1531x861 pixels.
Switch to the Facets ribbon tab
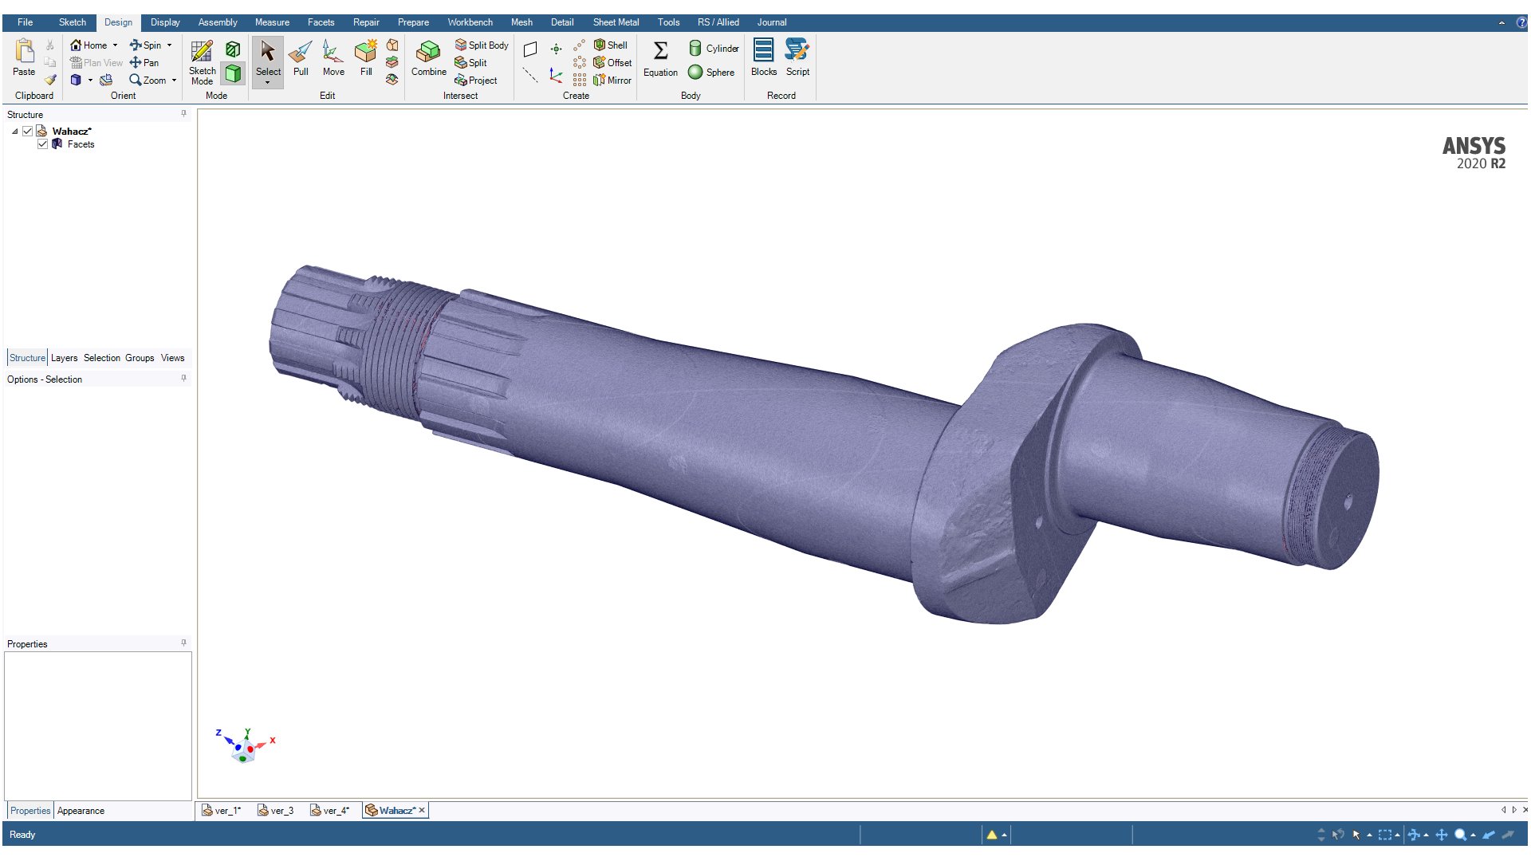click(321, 22)
